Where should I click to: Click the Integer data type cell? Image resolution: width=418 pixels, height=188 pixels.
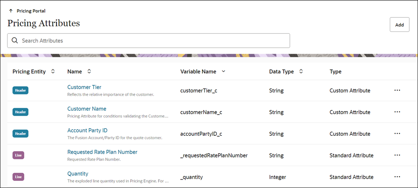point(278,177)
